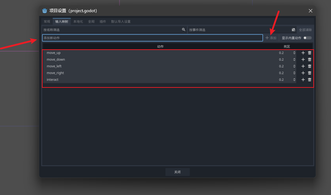This screenshot has height=195, width=331.
Task: Delete the interact action
Action: (x=310, y=80)
